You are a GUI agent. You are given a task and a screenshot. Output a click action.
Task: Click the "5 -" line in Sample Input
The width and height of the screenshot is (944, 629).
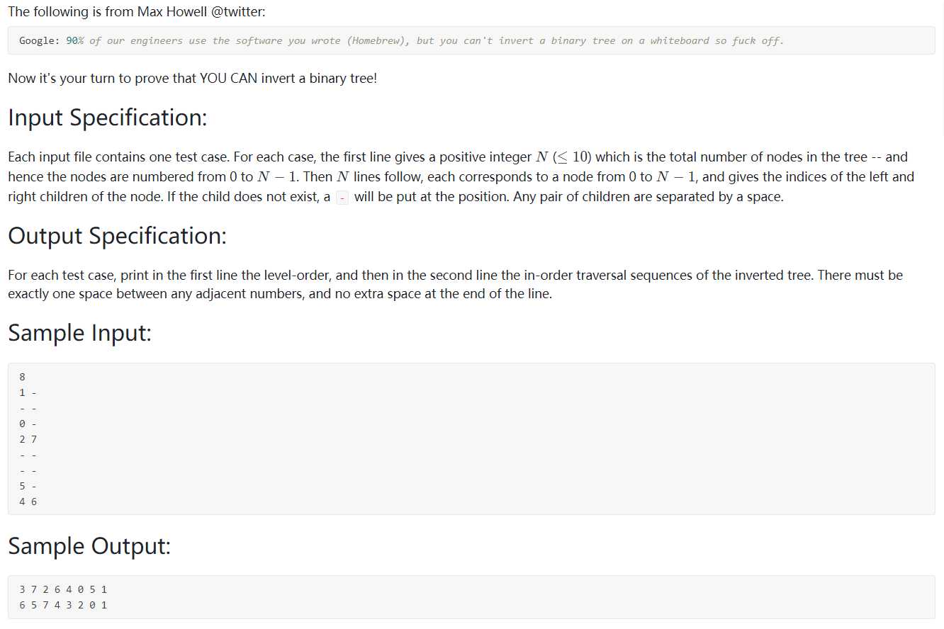click(x=28, y=486)
